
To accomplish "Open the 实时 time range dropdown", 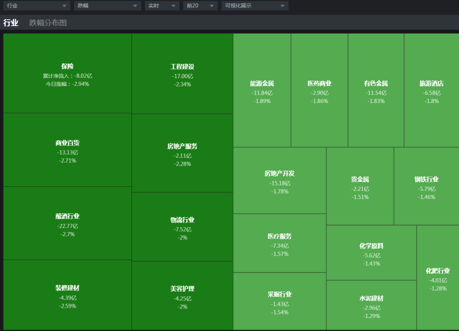I will tap(161, 6).
